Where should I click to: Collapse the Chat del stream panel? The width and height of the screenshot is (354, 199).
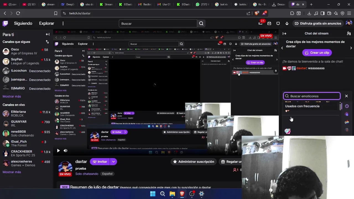(284, 33)
